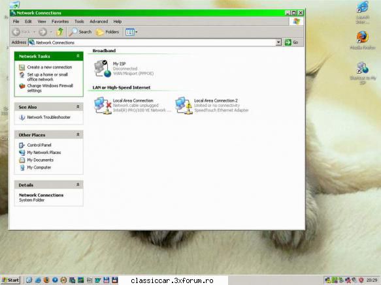Image resolution: width=381 pixels, height=285 pixels.
Task: Expand the Address bar dropdown arrow
Action: tap(278, 42)
